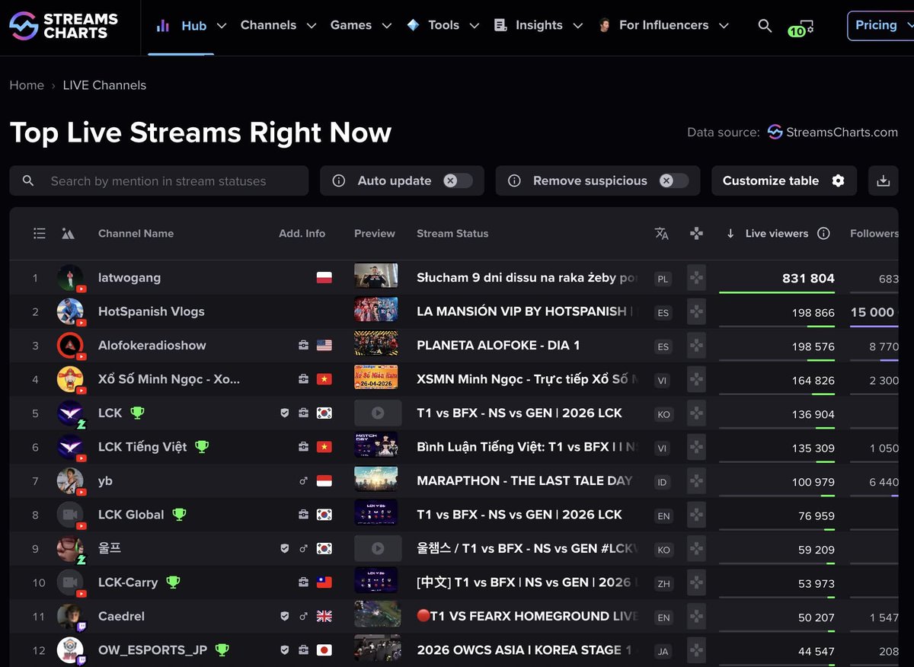Click the Stream Status column header
Screen dimensions: 914x667
pyautogui.click(x=452, y=234)
